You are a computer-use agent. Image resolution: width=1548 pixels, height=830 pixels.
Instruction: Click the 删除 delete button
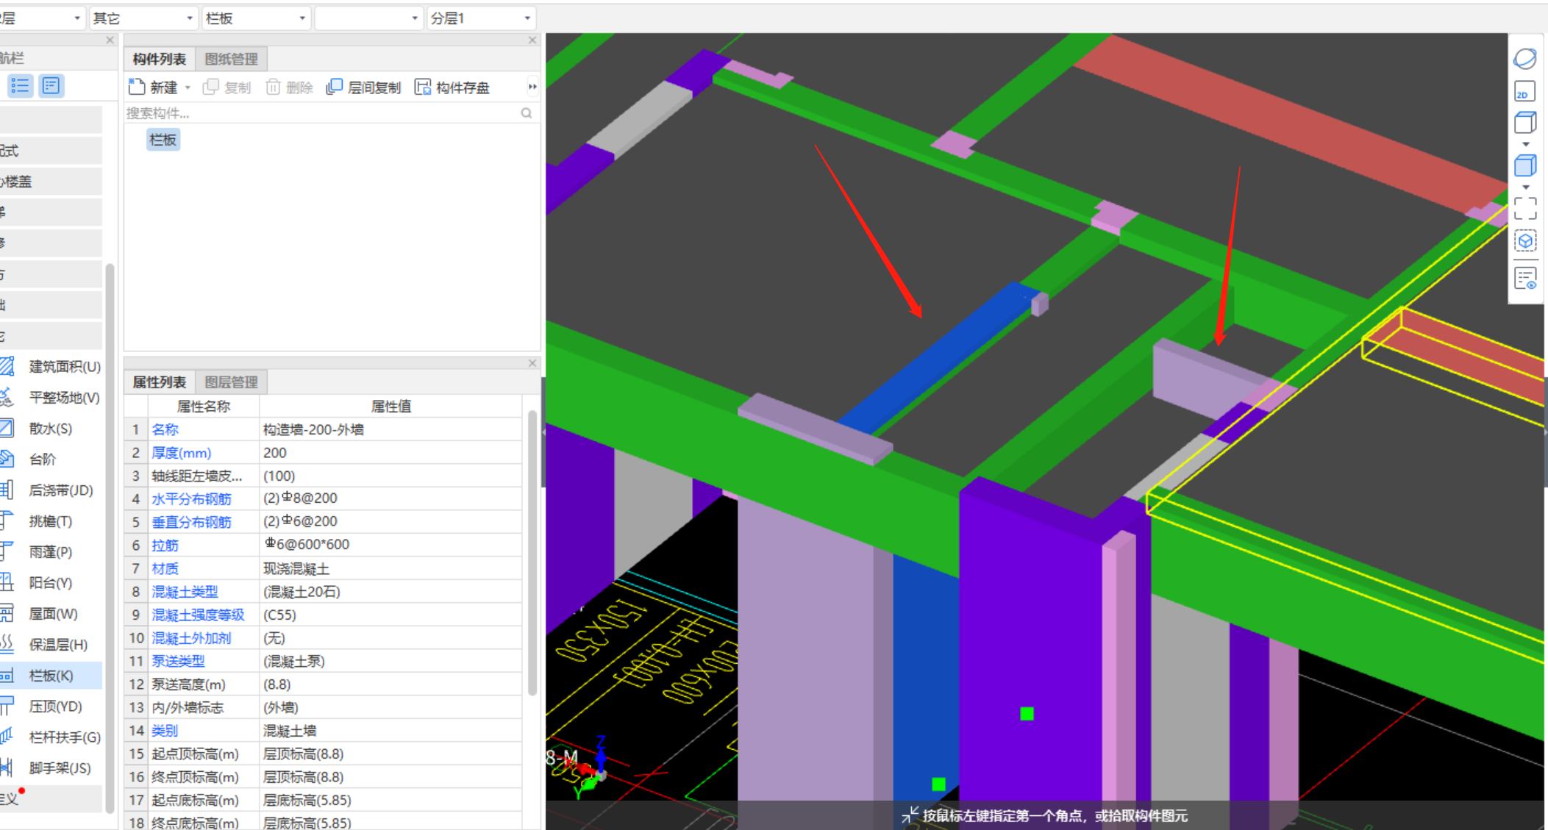(289, 87)
